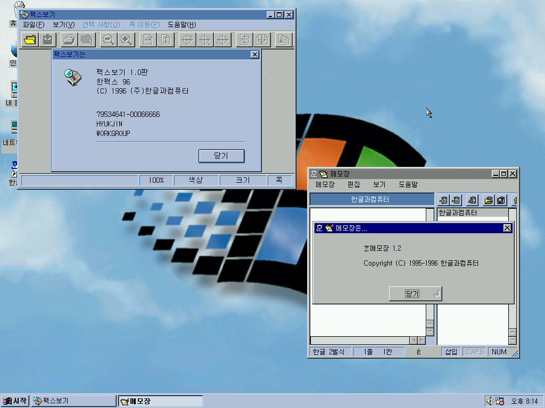This screenshot has height=408, width=545.
Task: Click 닫기 in the 팩스보기는 about dialog
Action: click(x=221, y=156)
